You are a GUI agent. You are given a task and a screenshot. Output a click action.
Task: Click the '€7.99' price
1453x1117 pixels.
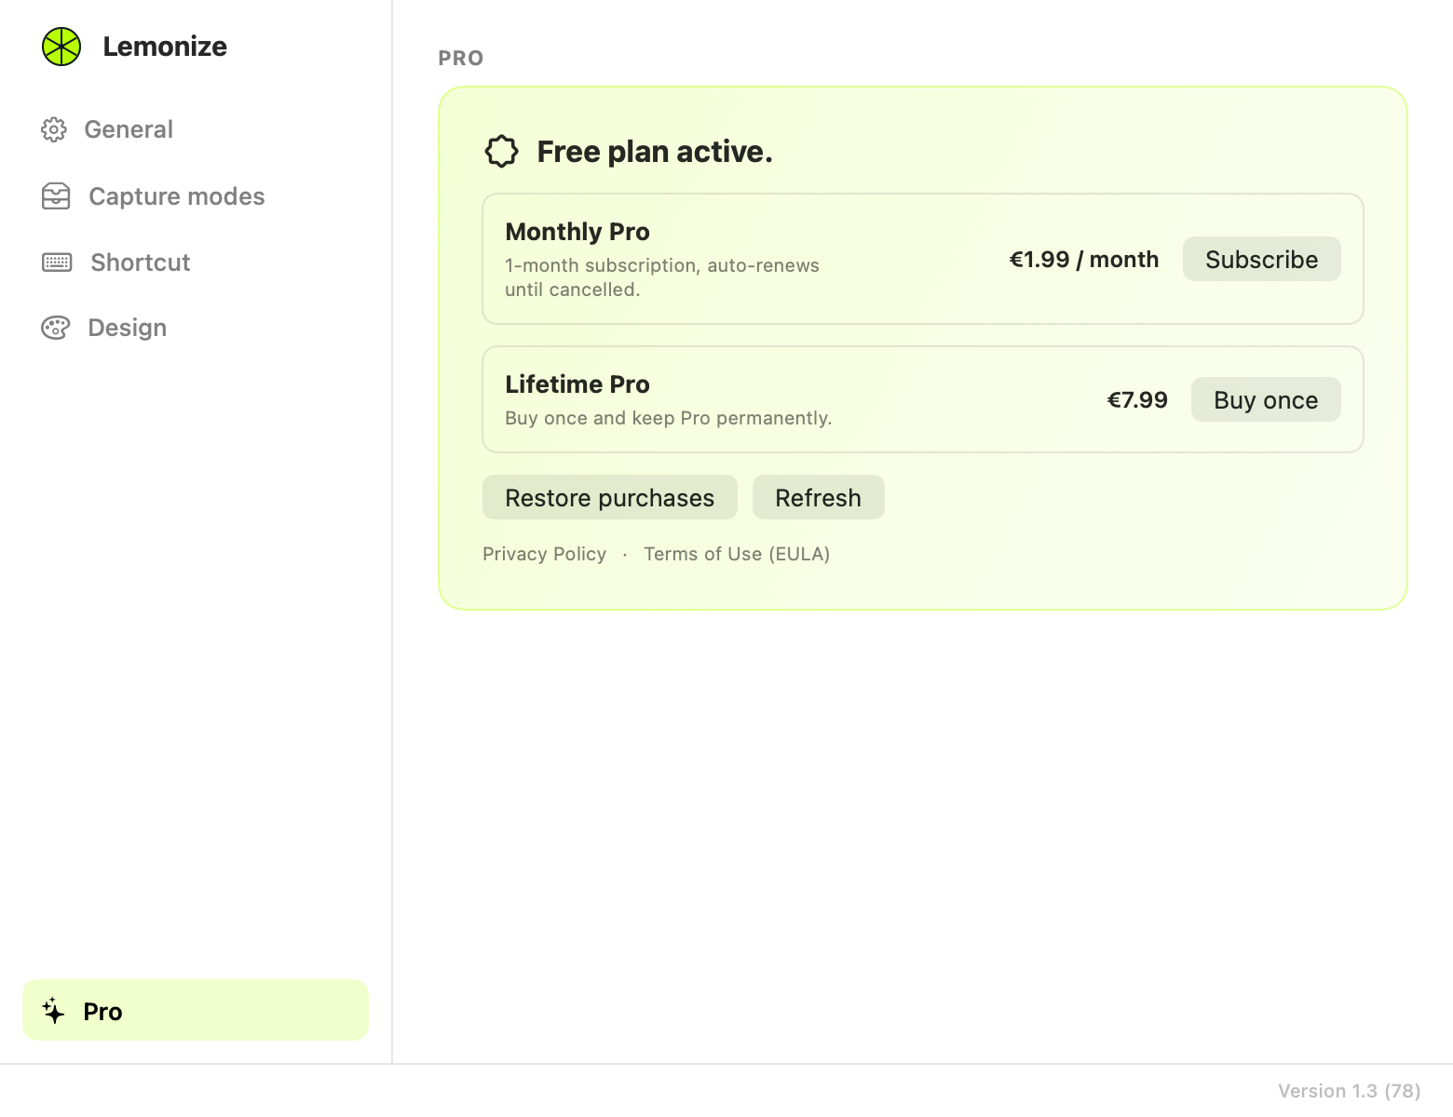[x=1137, y=400]
